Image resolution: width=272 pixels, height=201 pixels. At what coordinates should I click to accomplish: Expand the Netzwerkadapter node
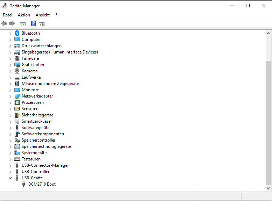pos(10,96)
